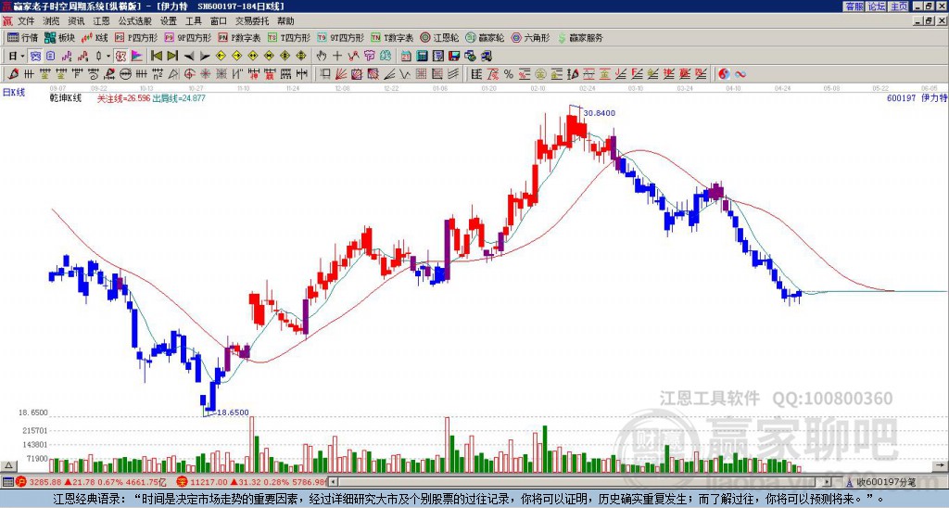This screenshot has height=508, width=949.
Task: Click the 行情 toolbar button
Action: tap(23, 37)
